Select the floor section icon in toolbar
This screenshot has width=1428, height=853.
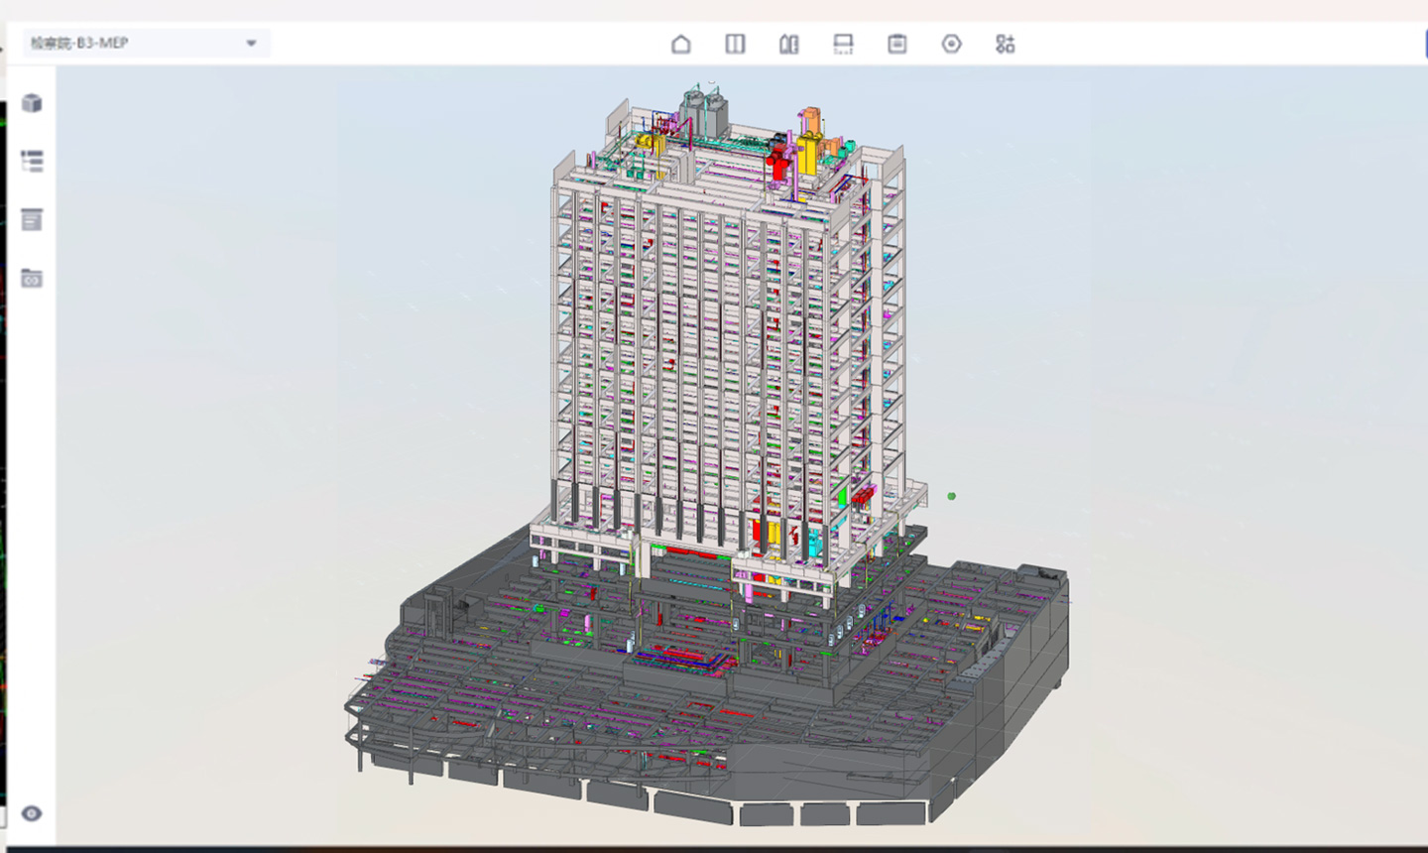click(x=842, y=44)
